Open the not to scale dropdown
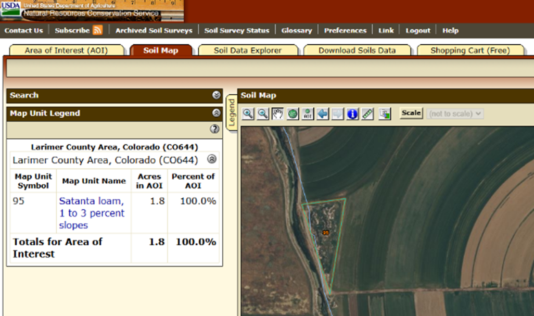 (455, 113)
